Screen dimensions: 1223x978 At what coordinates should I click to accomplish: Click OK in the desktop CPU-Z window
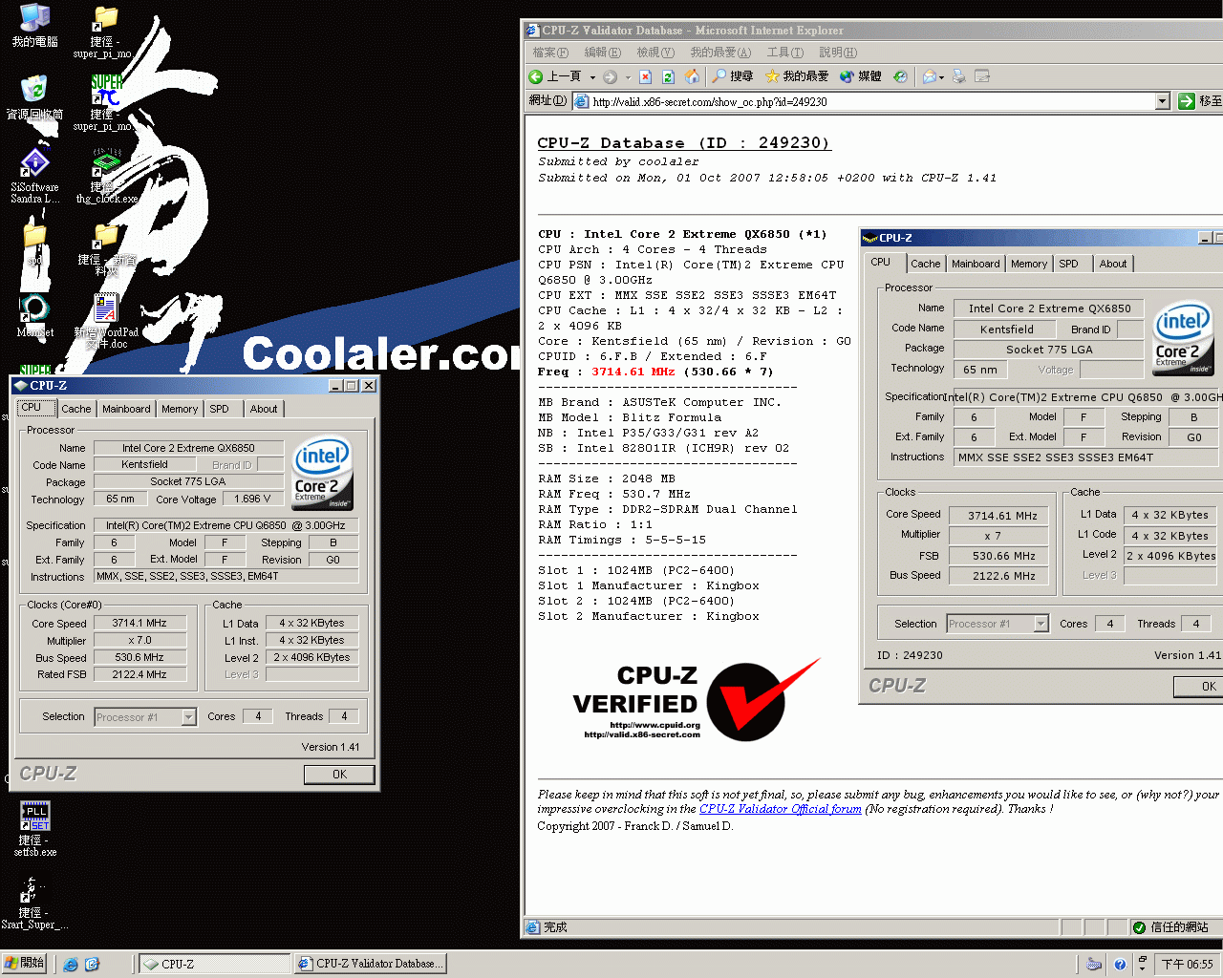point(339,775)
